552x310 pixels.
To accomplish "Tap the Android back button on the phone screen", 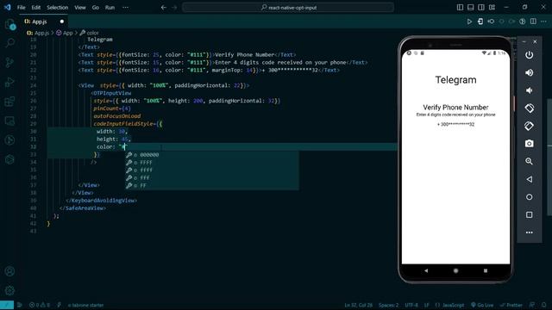I will (x=426, y=270).
